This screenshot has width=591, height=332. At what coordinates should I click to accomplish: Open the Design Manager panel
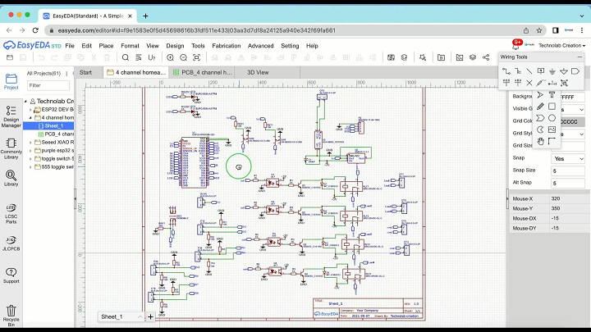(11, 116)
